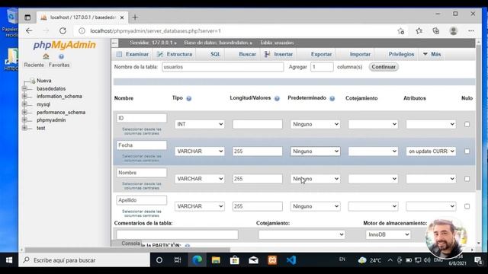Open Tipo dropdown for ID row
Screen dimensions: 488x274
[200, 124]
